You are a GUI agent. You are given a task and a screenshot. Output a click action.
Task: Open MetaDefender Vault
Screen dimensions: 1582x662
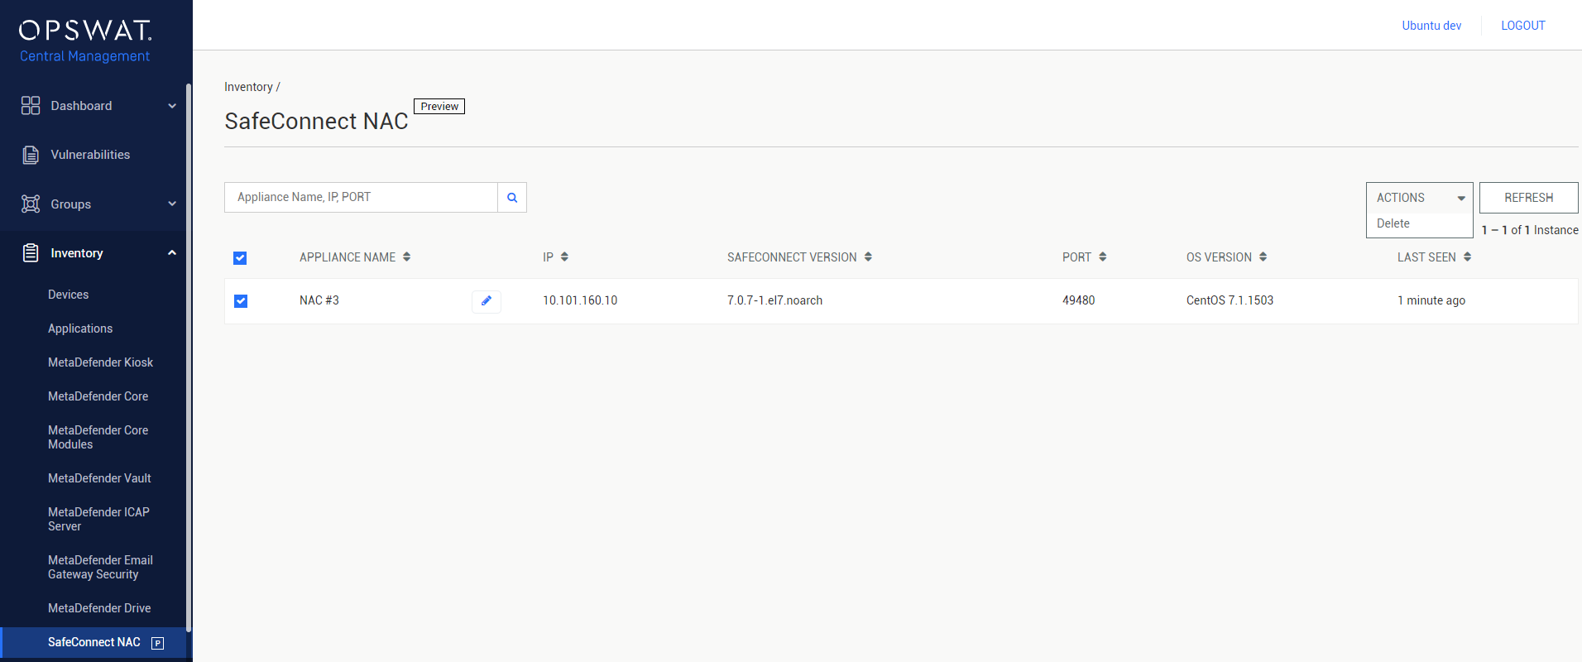coord(99,478)
